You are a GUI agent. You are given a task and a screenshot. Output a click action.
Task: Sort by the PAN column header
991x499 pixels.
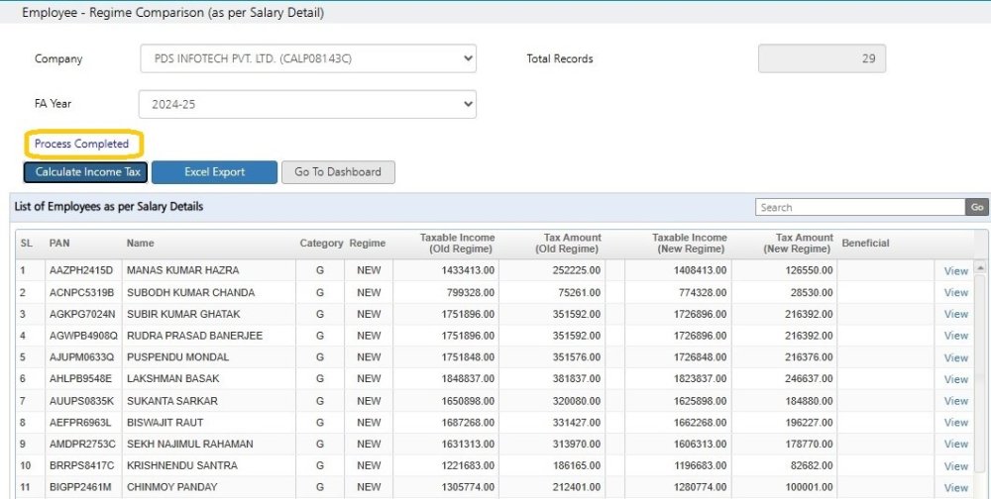pyautogui.click(x=59, y=244)
